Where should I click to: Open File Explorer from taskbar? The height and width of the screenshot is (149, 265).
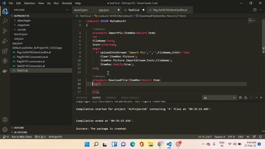[x=151, y=144]
